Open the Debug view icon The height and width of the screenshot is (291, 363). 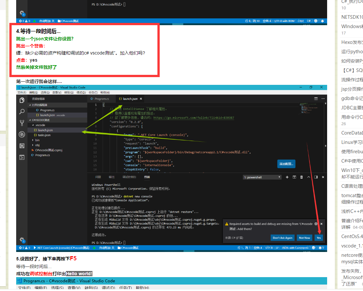click(22, 134)
